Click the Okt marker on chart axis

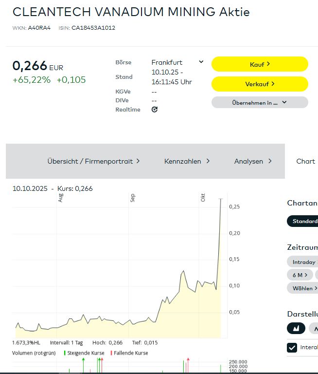(x=203, y=197)
